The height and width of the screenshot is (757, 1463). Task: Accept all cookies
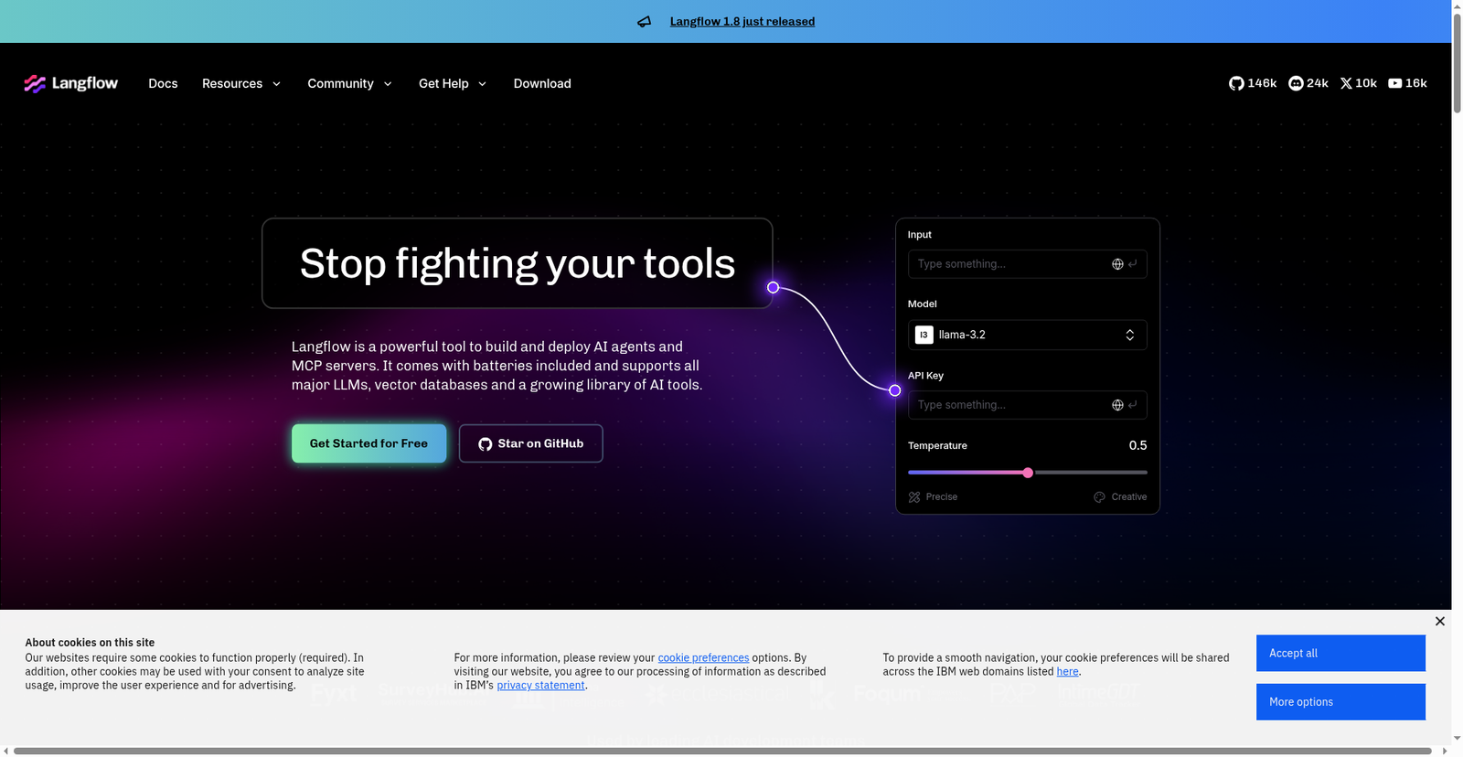coord(1340,653)
